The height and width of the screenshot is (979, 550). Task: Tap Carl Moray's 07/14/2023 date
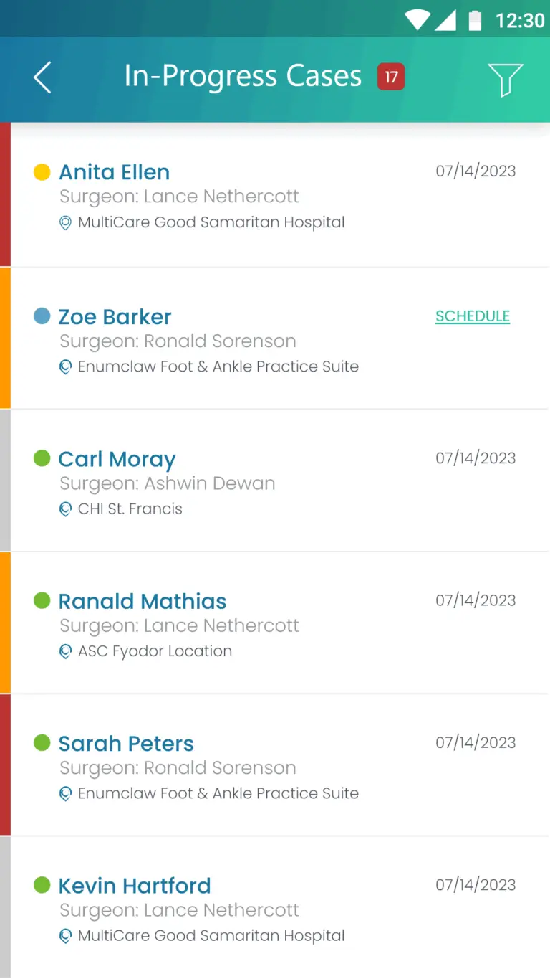tap(476, 458)
